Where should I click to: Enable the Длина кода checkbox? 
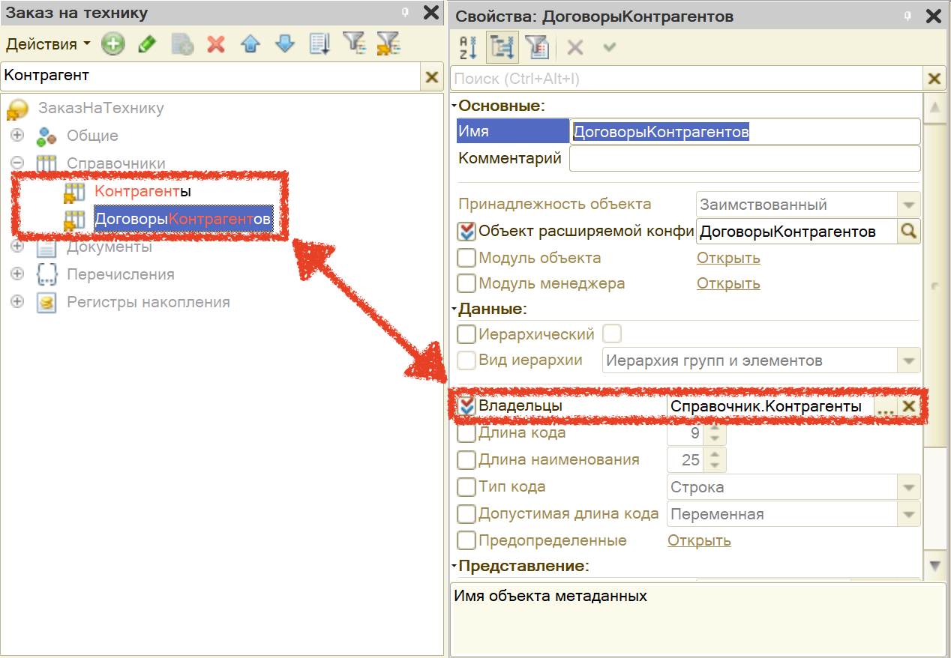coord(466,433)
